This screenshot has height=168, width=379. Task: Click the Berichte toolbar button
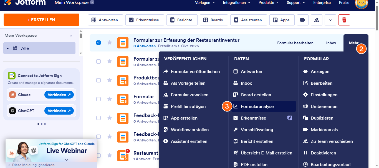(x=182, y=20)
